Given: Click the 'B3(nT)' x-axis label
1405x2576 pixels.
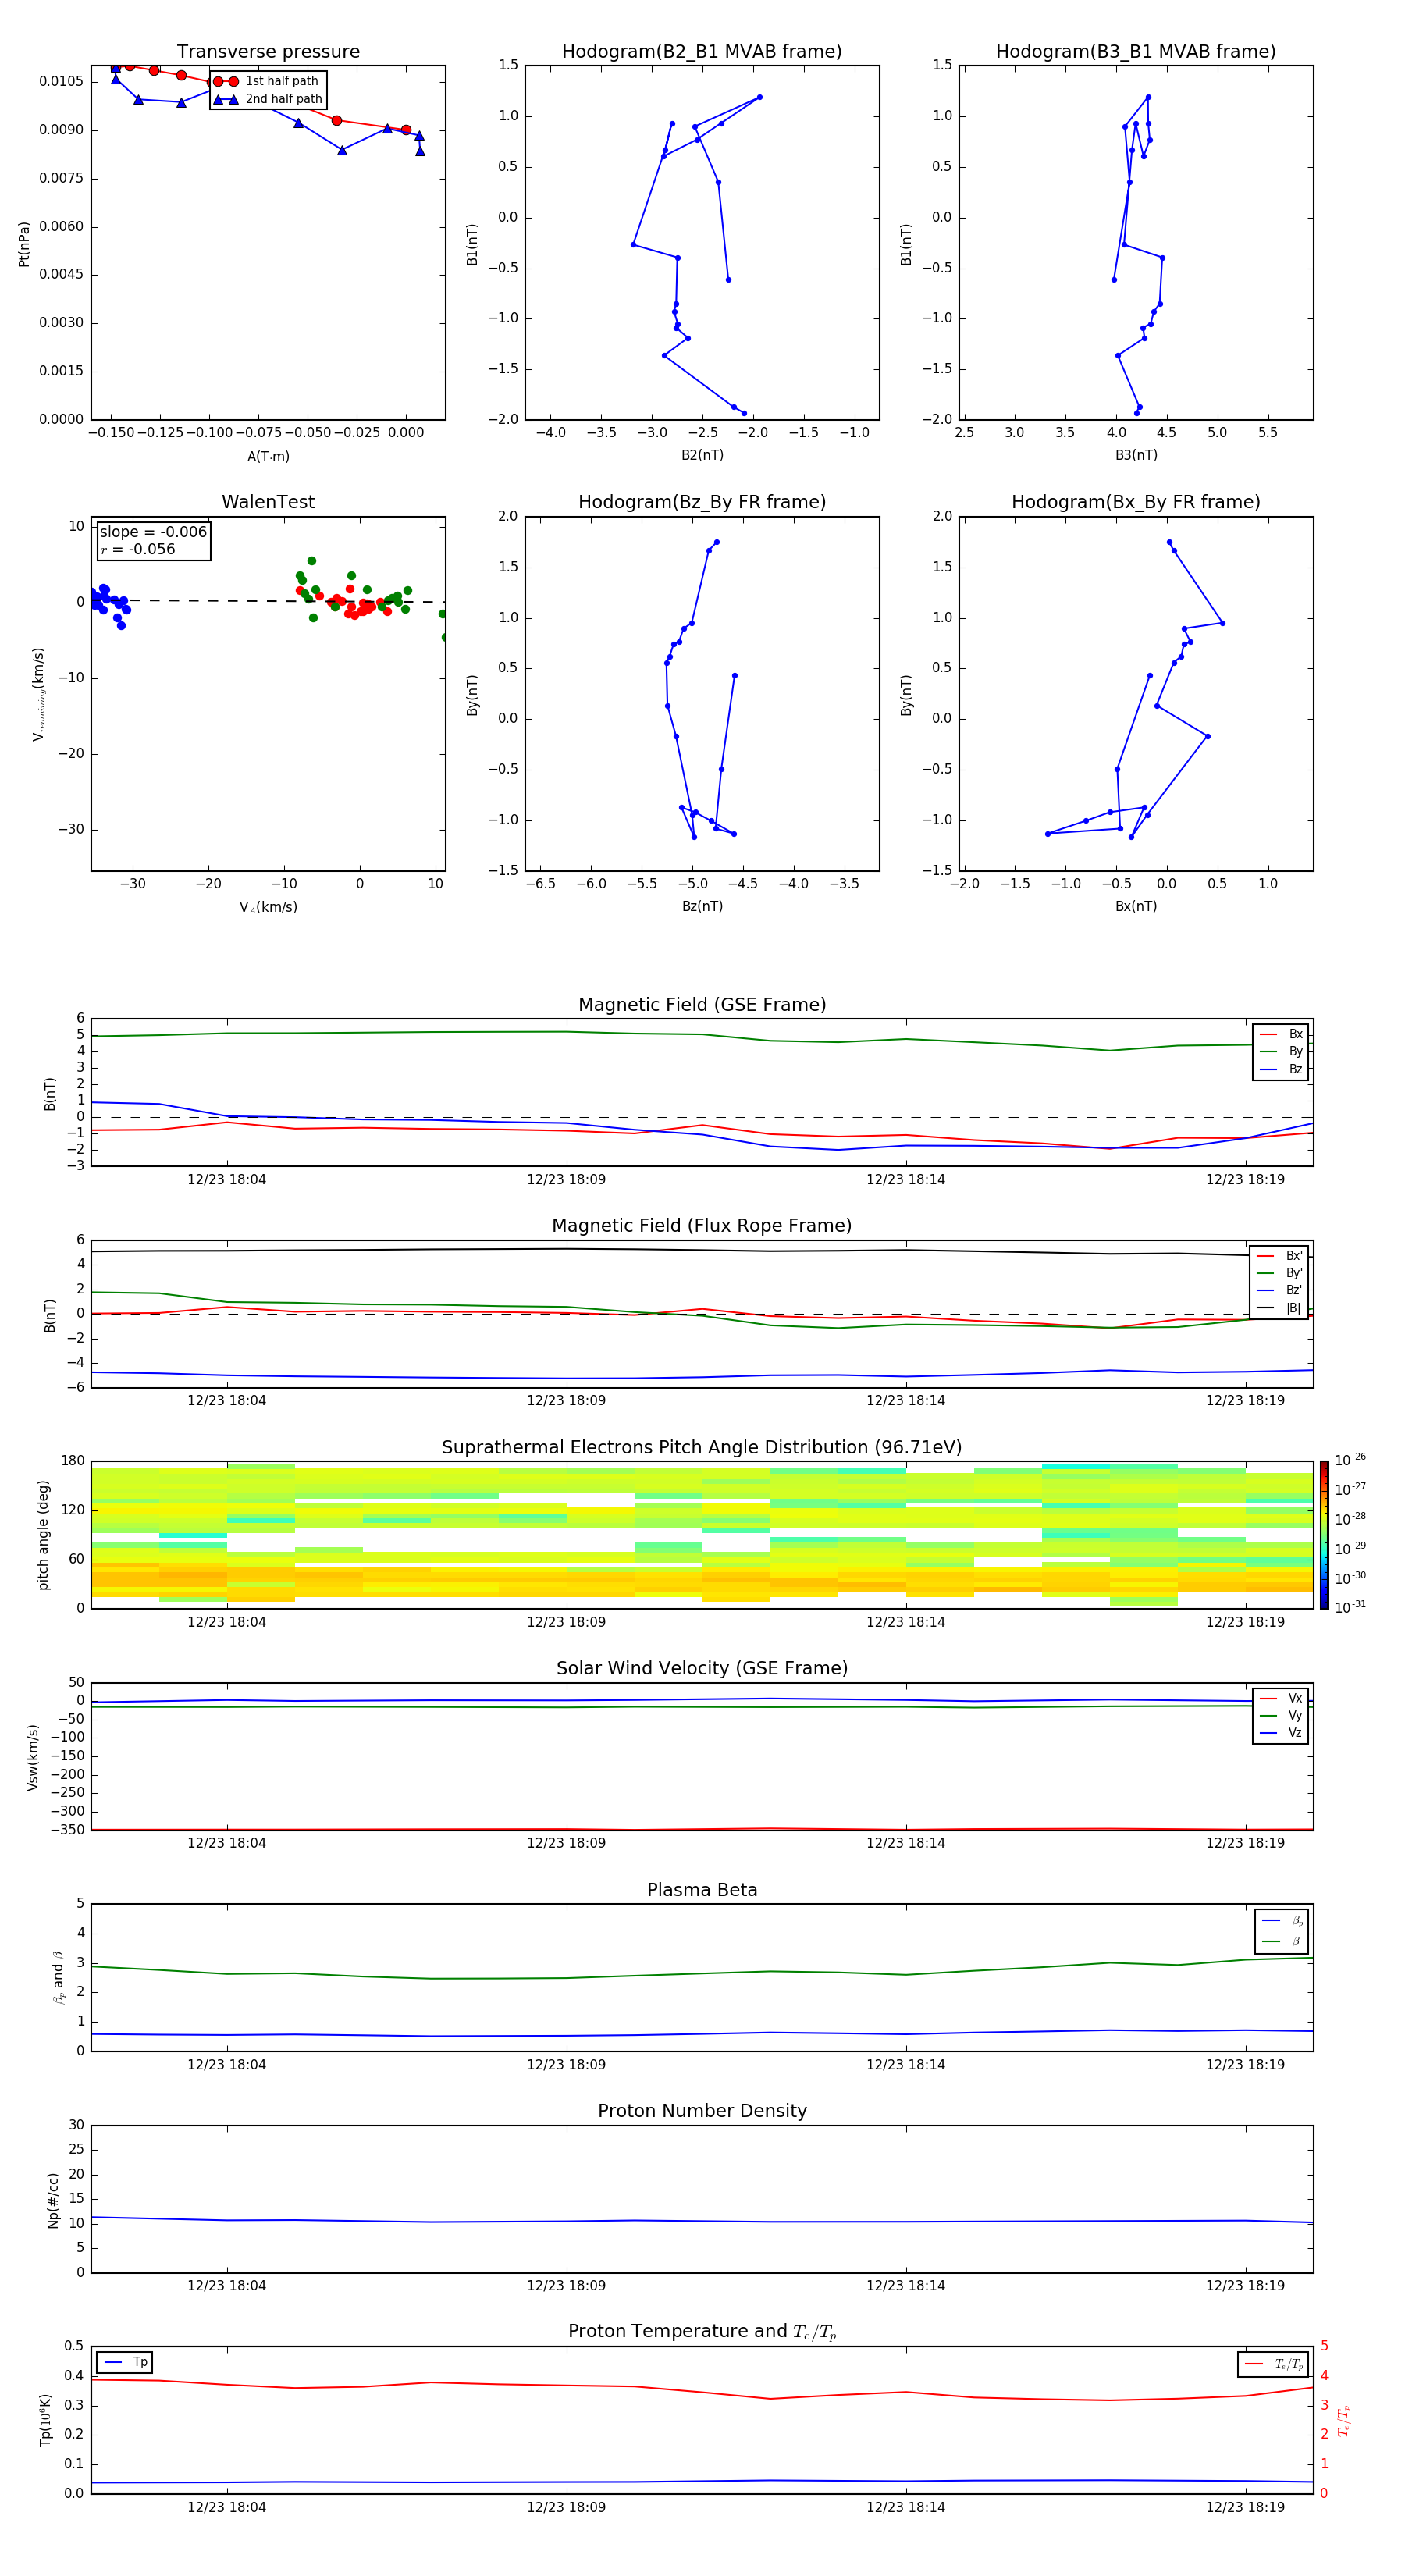Looking at the screenshot, I should (x=1136, y=455).
